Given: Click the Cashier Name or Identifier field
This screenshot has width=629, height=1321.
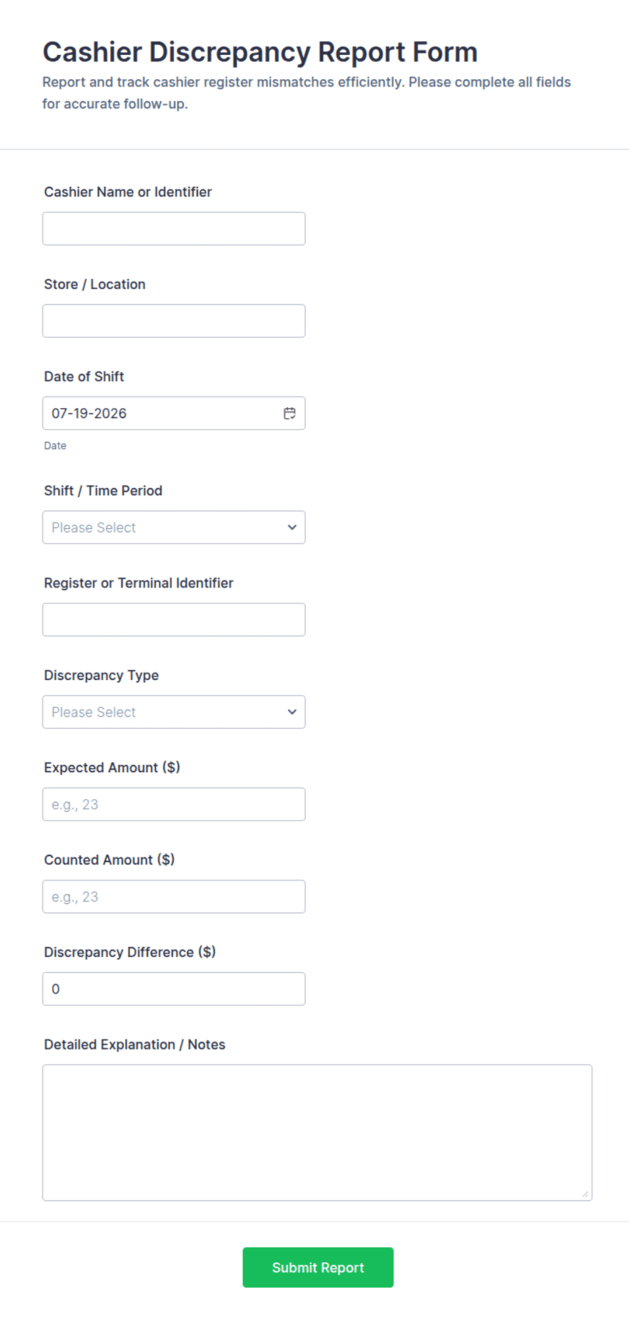Looking at the screenshot, I should click(174, 229).
